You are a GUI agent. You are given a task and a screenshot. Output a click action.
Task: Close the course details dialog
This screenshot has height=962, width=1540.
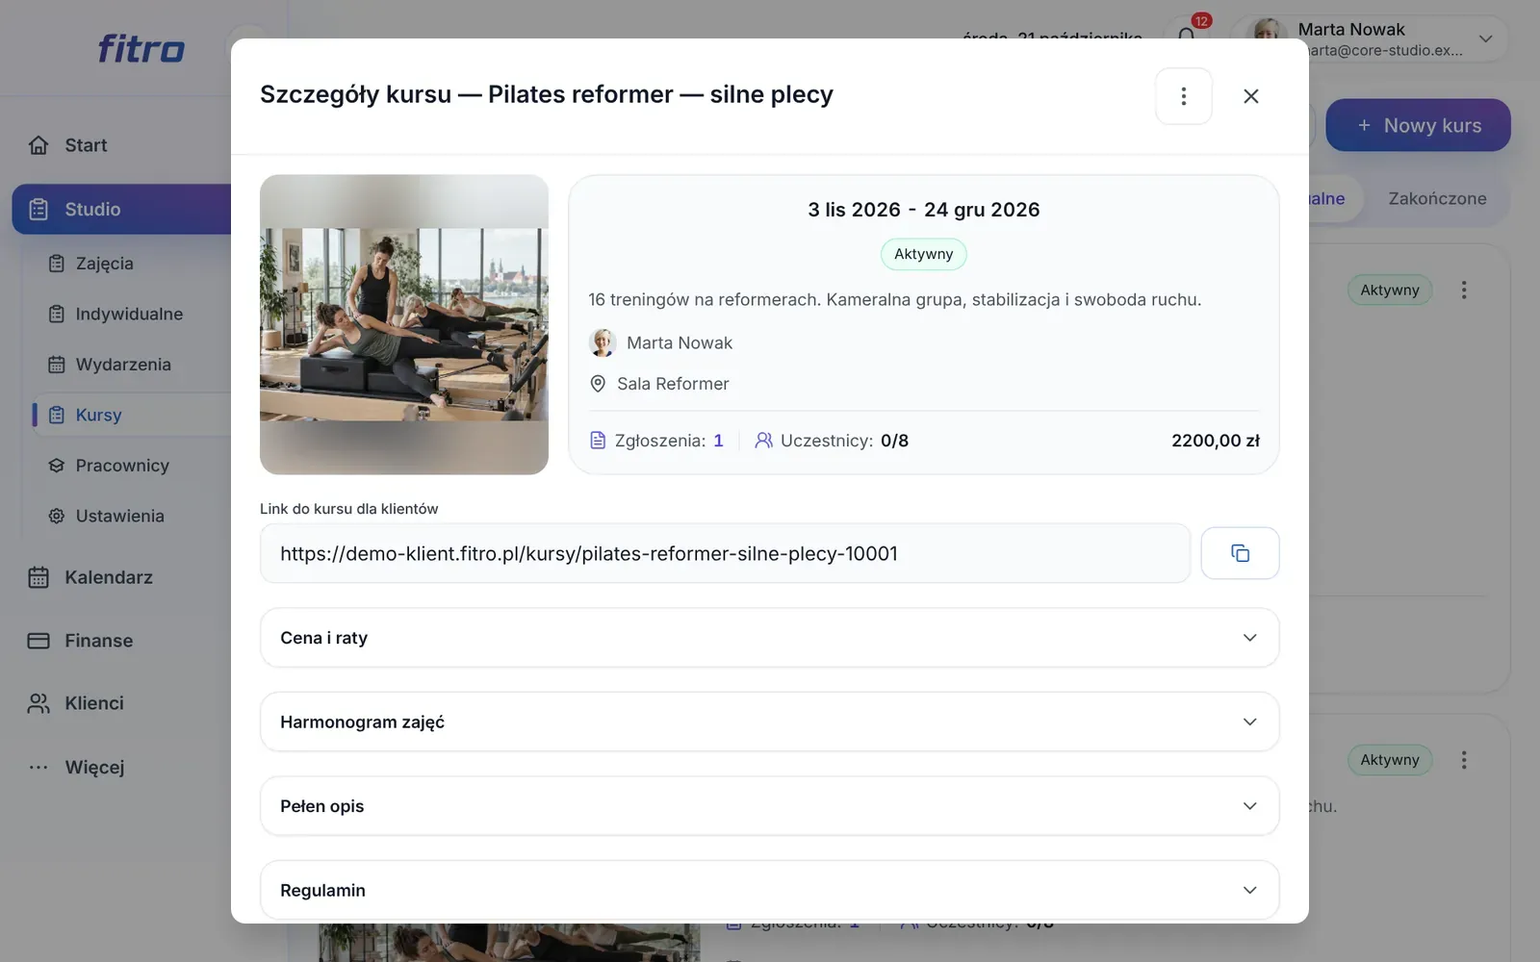[x=1250, y=96]
